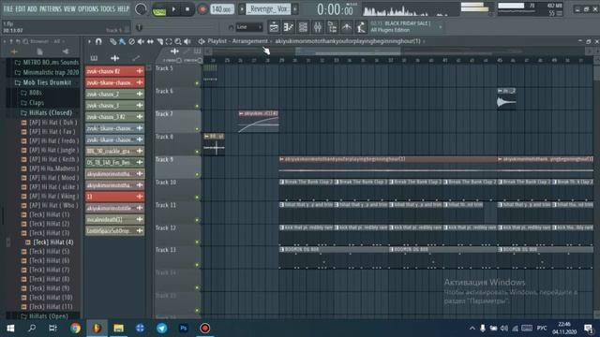Open the Channel rack view icon

point(303,27)
